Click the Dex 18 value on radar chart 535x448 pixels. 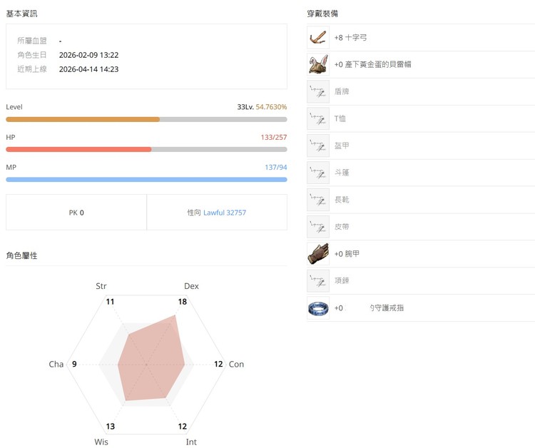182,302
